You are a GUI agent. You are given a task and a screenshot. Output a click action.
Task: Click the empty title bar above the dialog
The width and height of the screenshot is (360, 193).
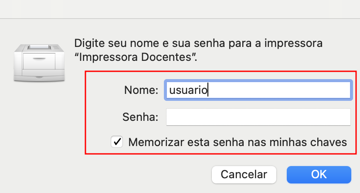click(x=180, y=9)
